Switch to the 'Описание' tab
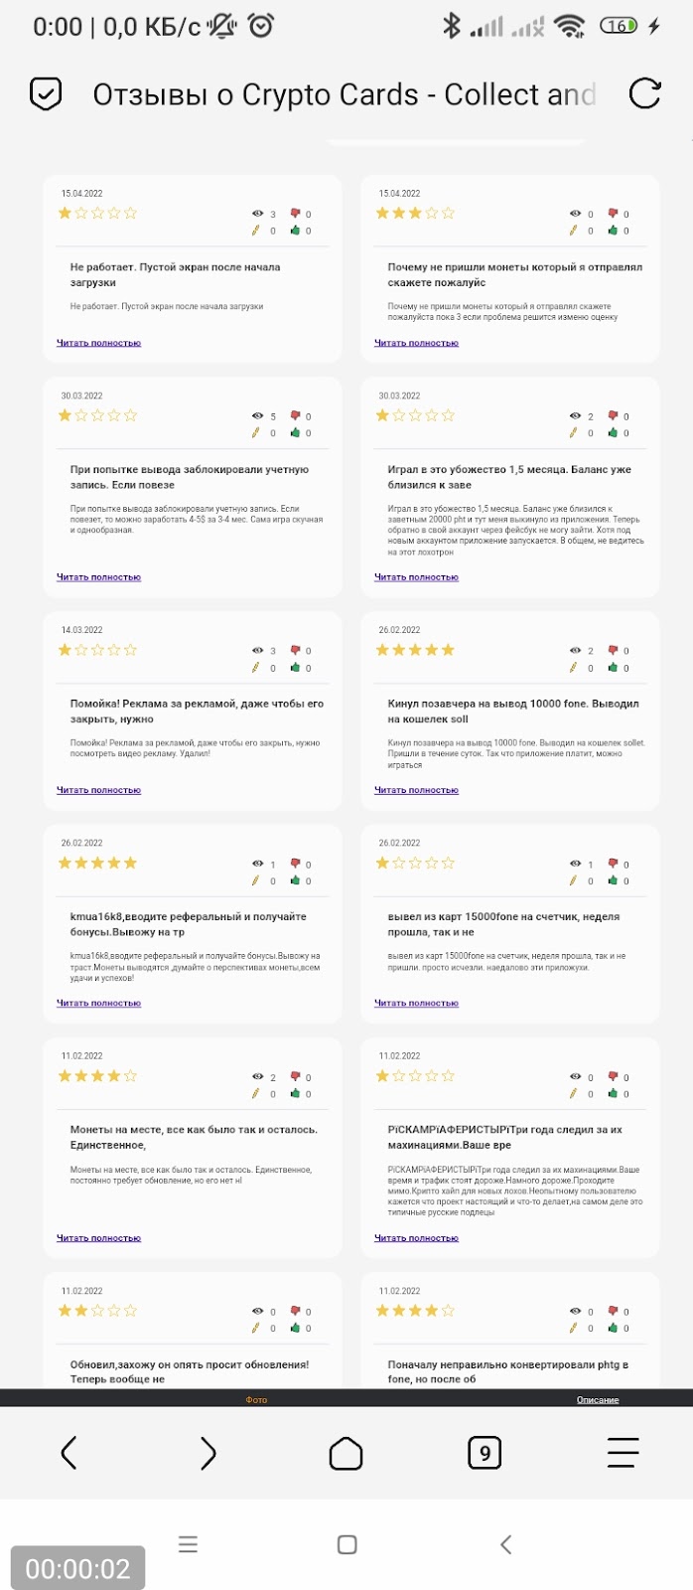The width and height of the screenshot is (693, 1590). [x=598, y=1400]
